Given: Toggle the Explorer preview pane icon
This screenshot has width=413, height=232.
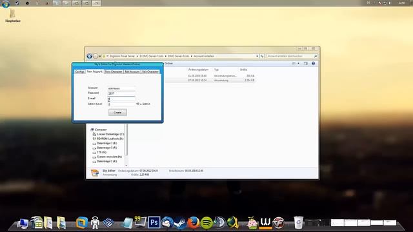Looking at the screenshot, I should pyautogui.click(x=305, y=63).
